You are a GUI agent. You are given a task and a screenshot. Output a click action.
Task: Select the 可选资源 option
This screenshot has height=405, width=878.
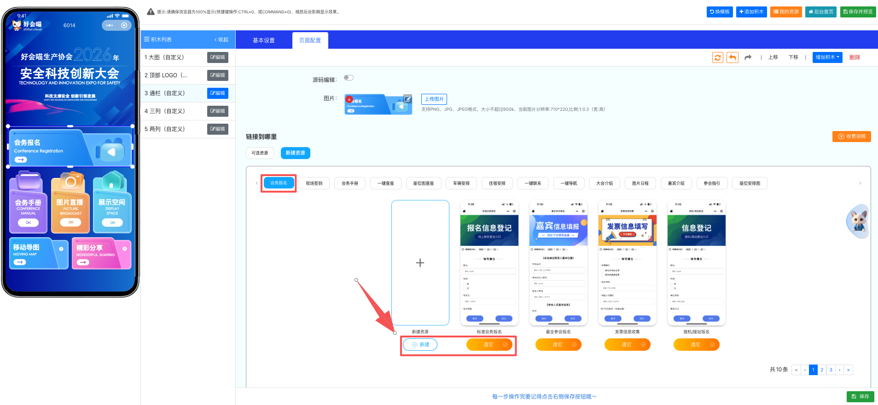tap(260, 153)
